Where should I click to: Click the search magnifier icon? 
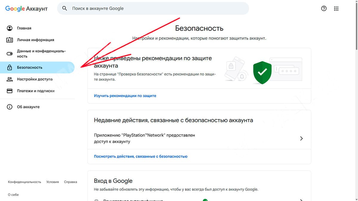(65, 8)
